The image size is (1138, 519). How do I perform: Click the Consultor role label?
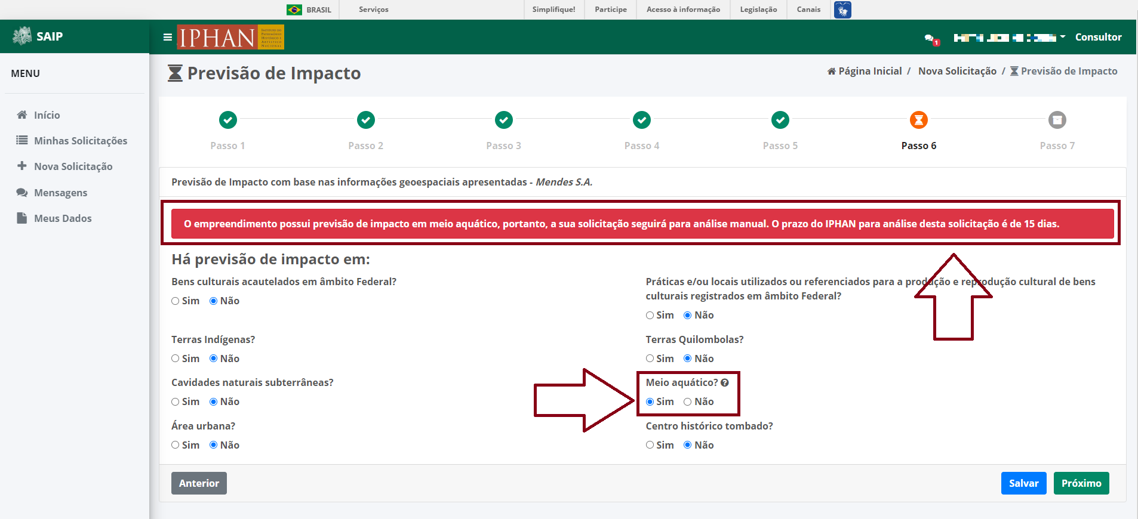click(1098, 37)
